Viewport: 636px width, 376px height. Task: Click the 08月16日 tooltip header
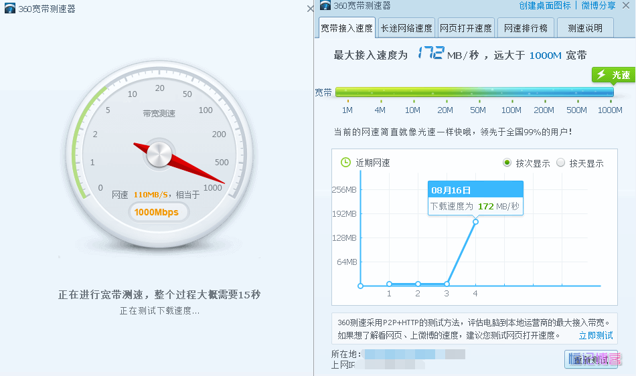pyautogui.click(x=475, y=190)
